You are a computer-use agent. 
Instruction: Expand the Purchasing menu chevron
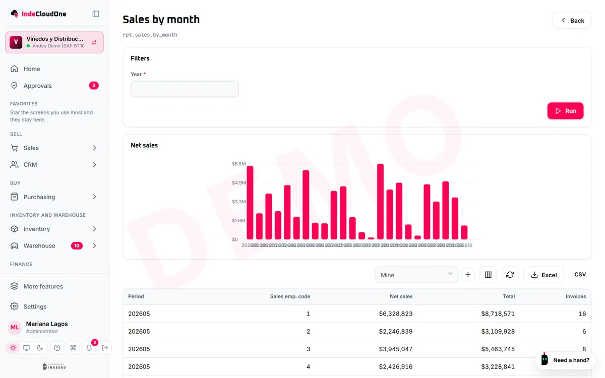click(x=94, y=197)
